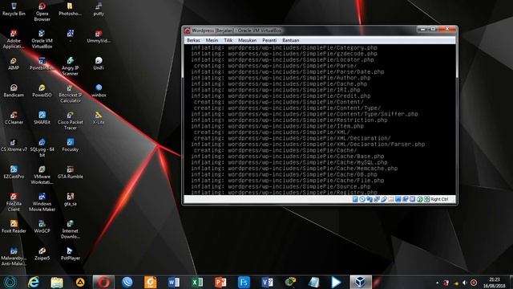The image size is (513, 289).
Task: Click the shared folders indicator in VirtualBox
Action: (391, 199)
